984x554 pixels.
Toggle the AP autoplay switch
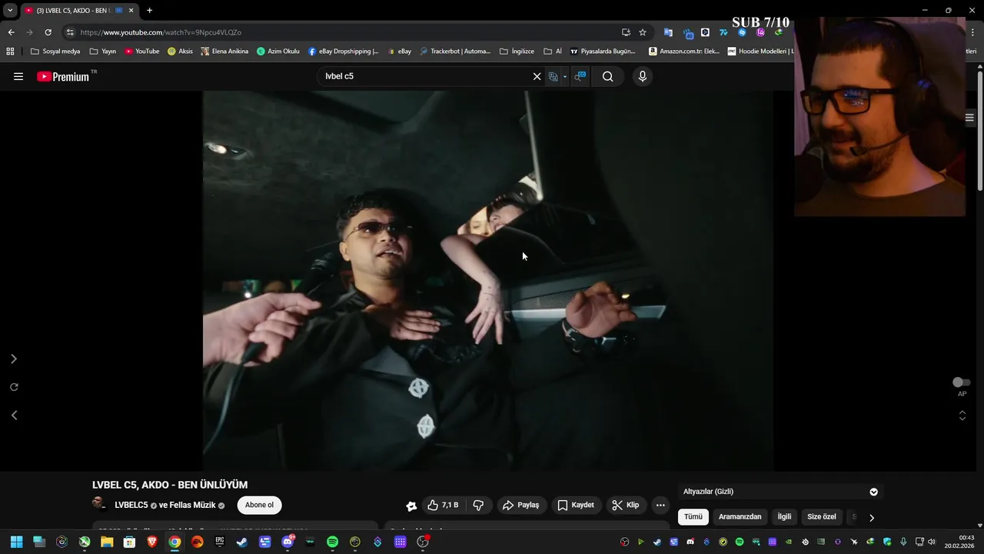click(961, 382)
